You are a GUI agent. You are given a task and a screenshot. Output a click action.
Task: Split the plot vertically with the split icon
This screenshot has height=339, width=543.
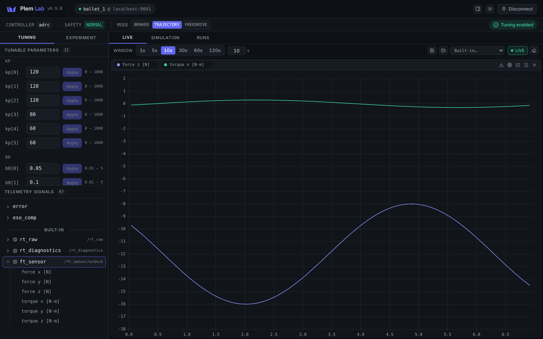click(518, 65)
